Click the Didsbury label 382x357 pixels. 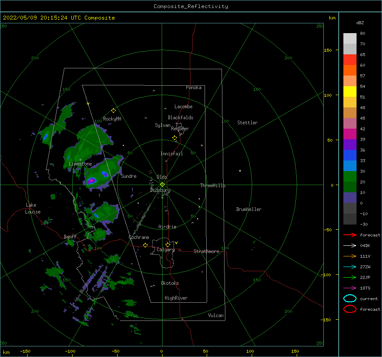pyautogui.click(x=160, y=190)
